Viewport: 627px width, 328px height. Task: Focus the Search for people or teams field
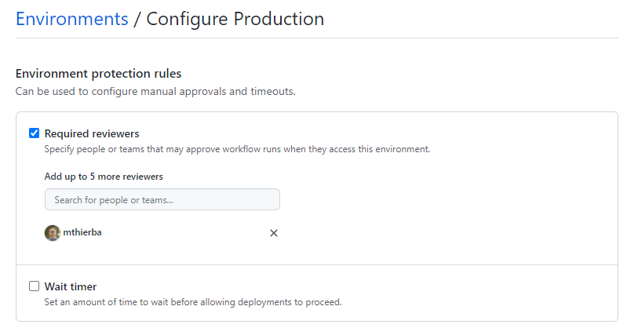162,199
